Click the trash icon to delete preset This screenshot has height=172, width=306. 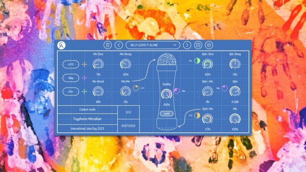(108, 45)
